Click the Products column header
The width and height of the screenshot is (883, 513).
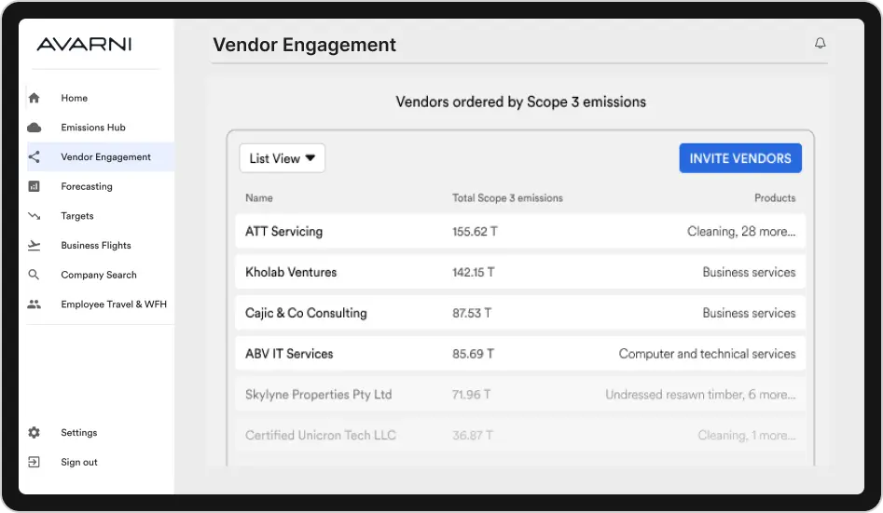click(x=775, y=198)
